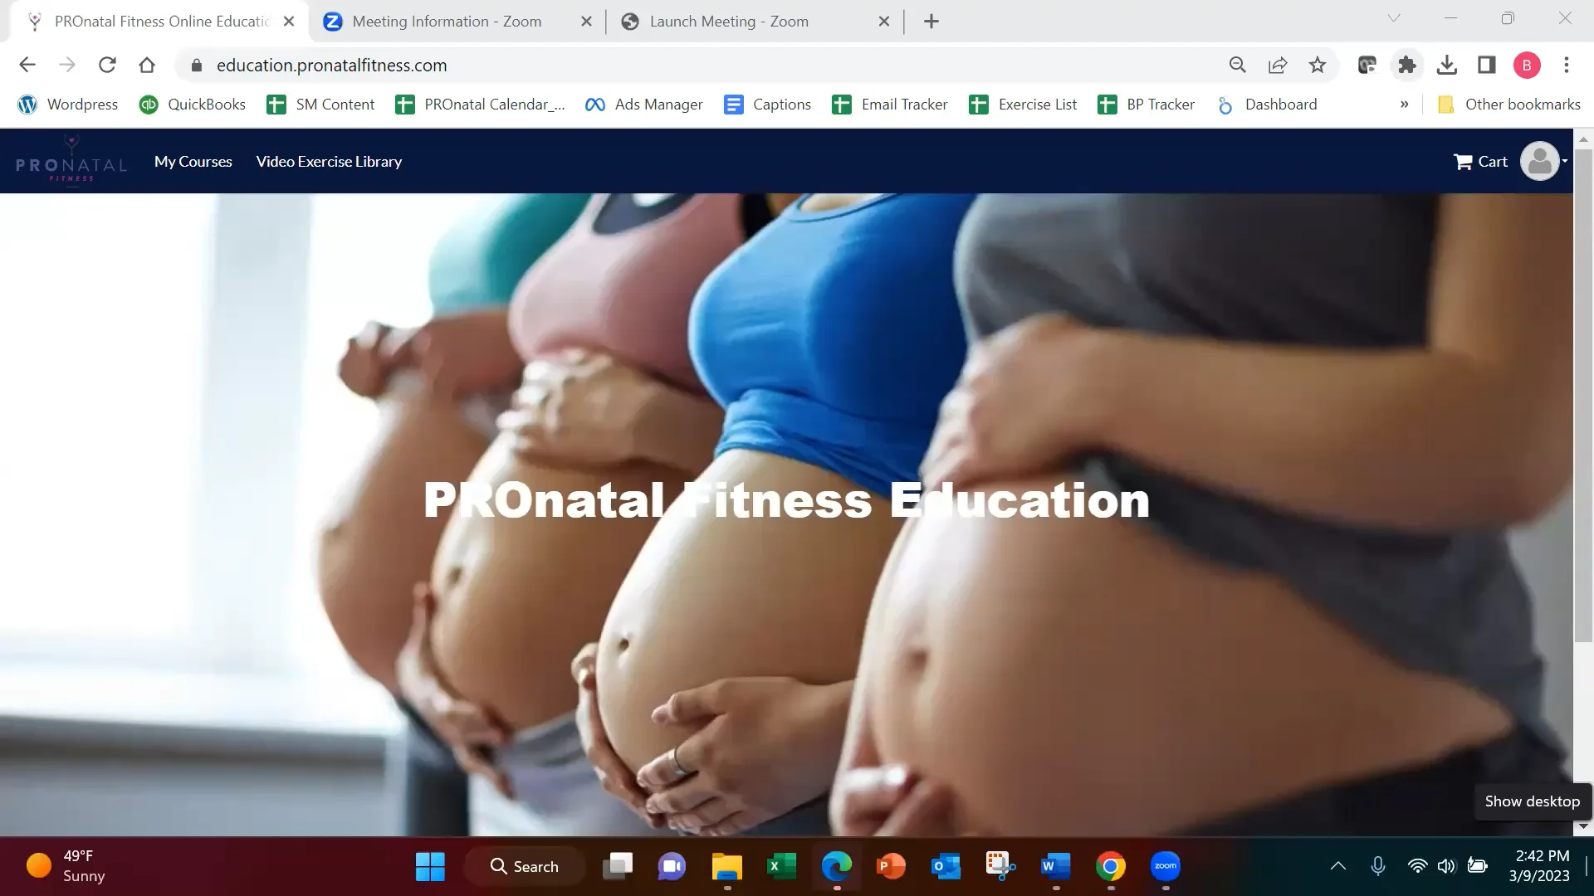The image size is (1594, 896).
Task: Click the share icon in the toolbar
Action: click(1278, 65)
